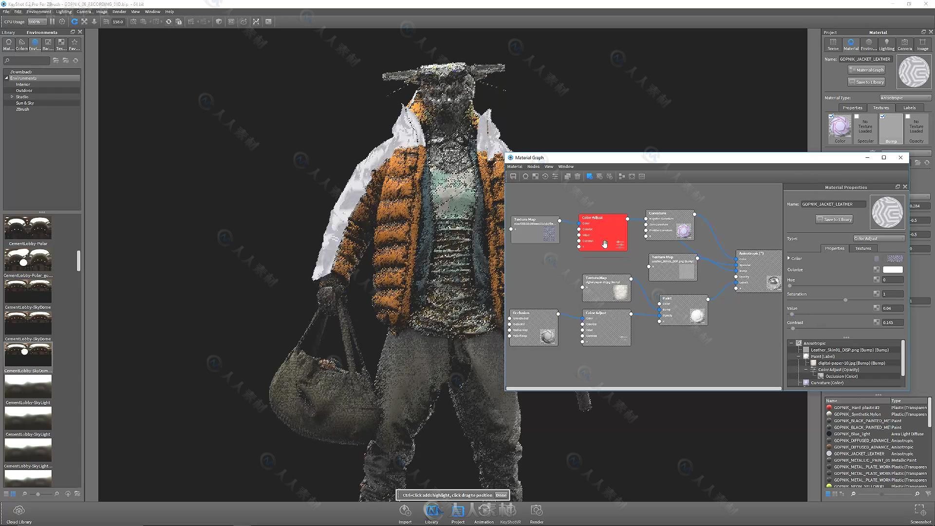Click Save to Library in Material Properties
935x526 pixels.
[834, 219]
